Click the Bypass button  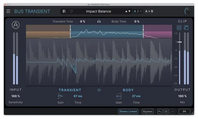pos(148,111)
